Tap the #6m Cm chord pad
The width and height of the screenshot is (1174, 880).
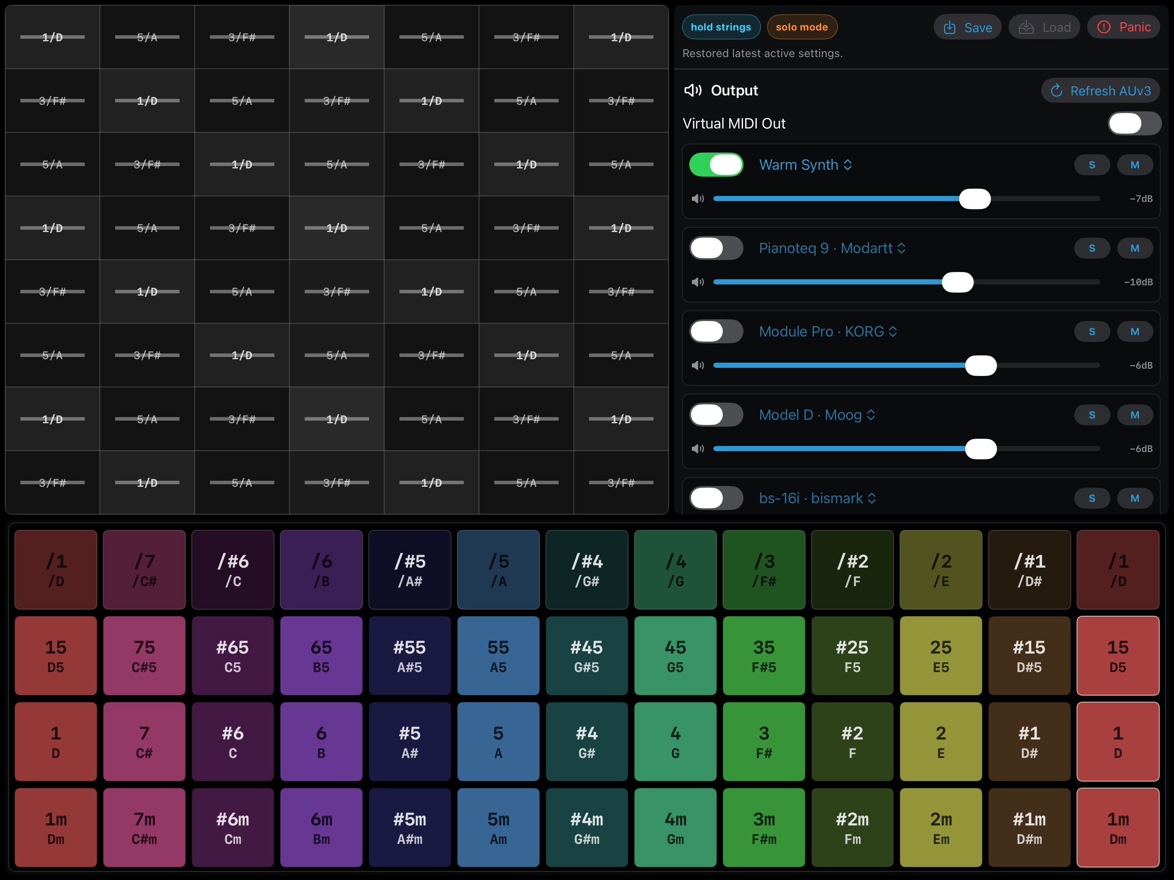click(x=233, y=828)
